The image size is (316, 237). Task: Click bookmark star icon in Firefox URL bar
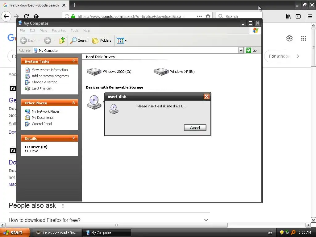[208, 16]
